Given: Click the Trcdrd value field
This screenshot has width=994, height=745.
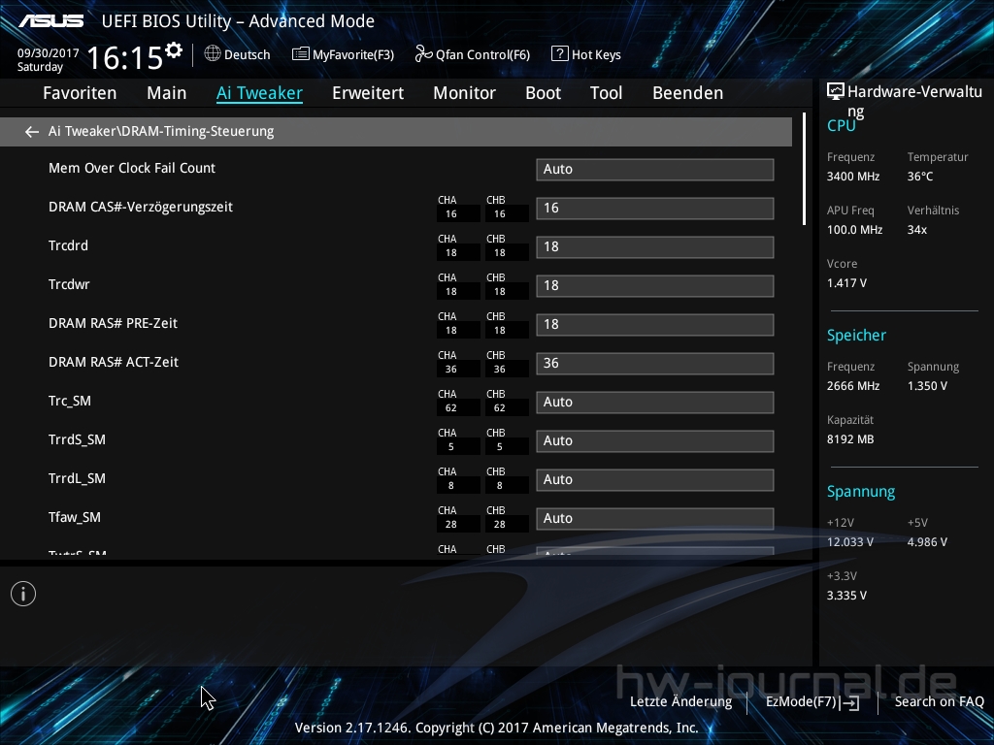Looking at the screenshot, I should click(x=655, y=247).
